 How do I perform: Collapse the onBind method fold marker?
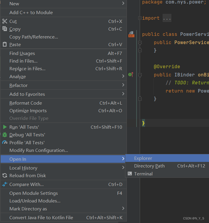[140, 75]
